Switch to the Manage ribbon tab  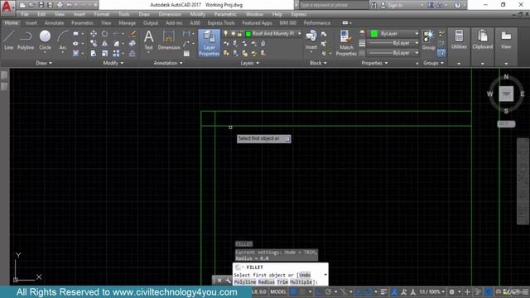point(127,23)
